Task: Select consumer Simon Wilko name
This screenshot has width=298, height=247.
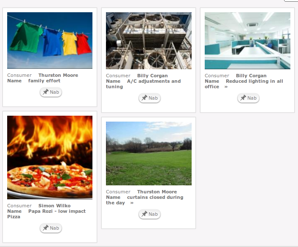Action: [x=54, y=206]
